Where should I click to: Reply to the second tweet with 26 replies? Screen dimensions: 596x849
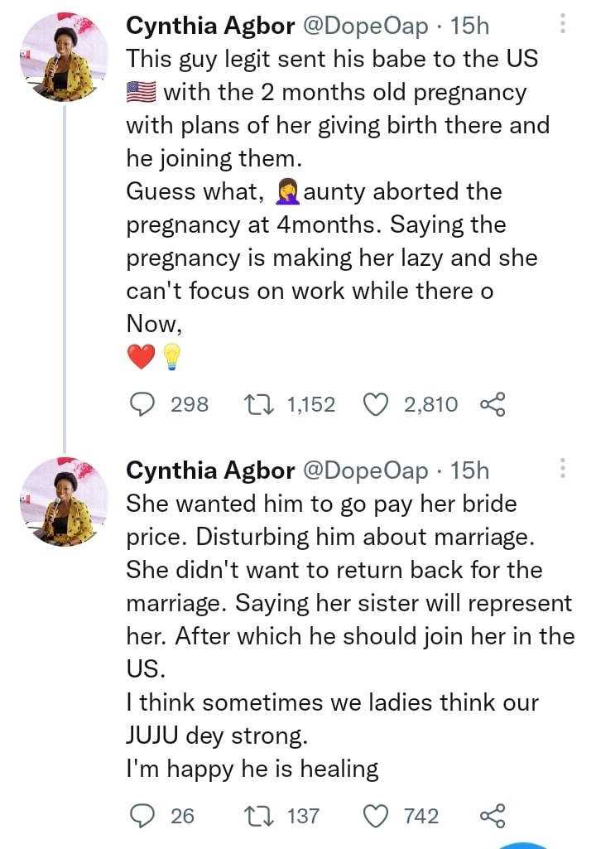144,816
